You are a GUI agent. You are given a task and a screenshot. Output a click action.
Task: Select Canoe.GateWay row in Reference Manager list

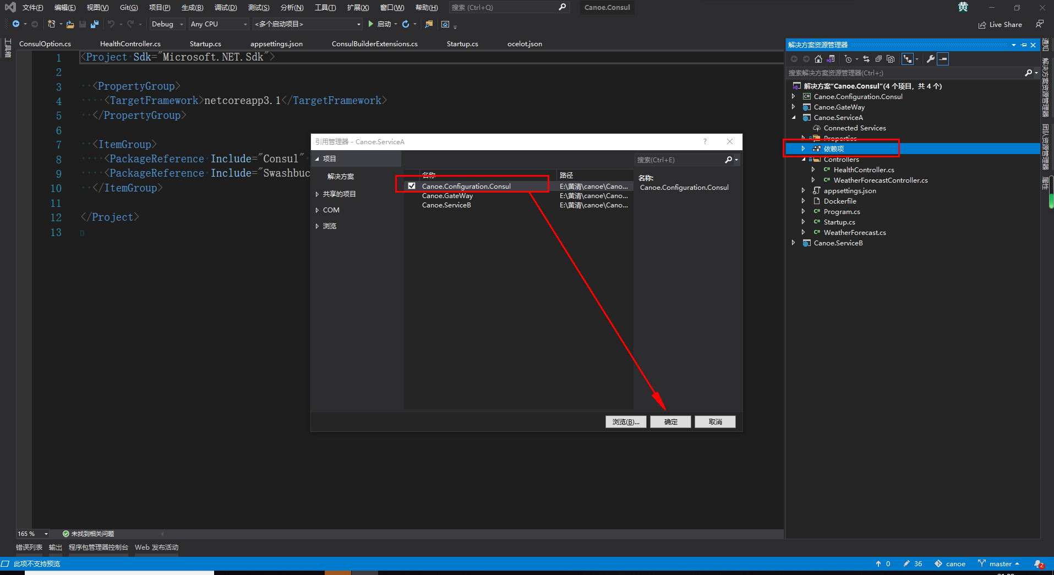pyautogui.click(x=518, y=196)
